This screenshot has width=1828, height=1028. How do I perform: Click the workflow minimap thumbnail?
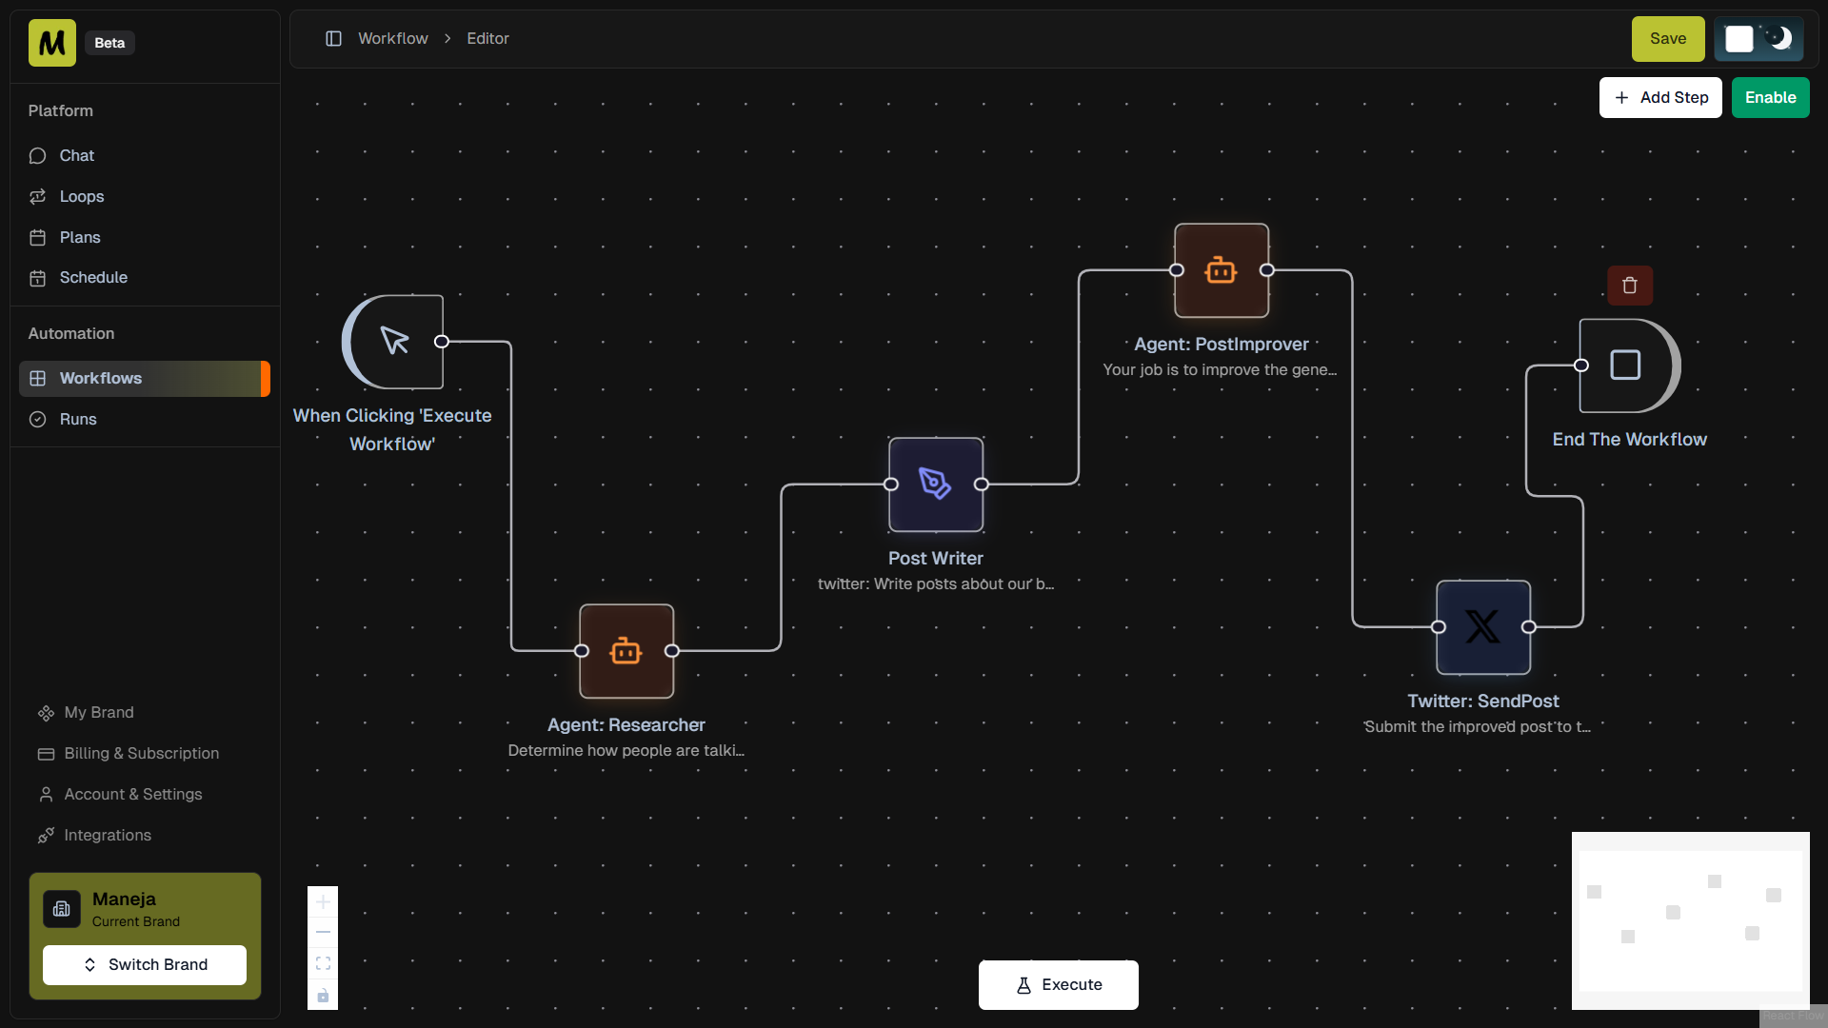click(x=1690, y=920)
